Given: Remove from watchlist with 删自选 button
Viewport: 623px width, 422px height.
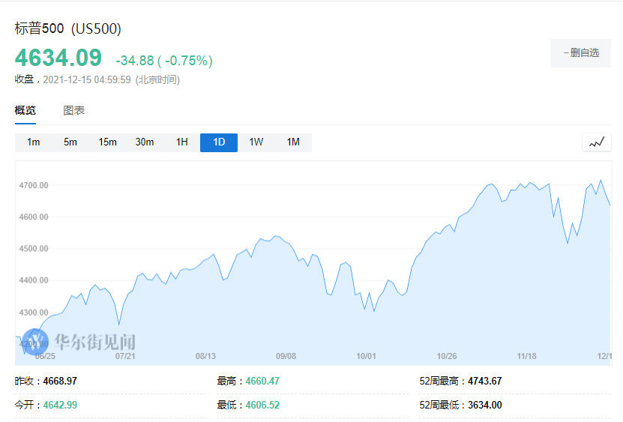Looking at the screenshot, I should click(x=580, y=53).
